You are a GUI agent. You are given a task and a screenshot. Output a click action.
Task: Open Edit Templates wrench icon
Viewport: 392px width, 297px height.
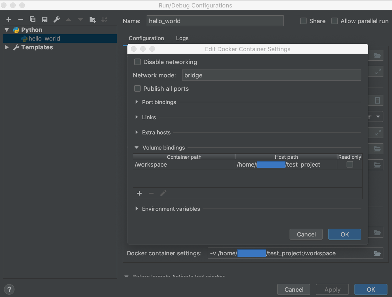57,20
